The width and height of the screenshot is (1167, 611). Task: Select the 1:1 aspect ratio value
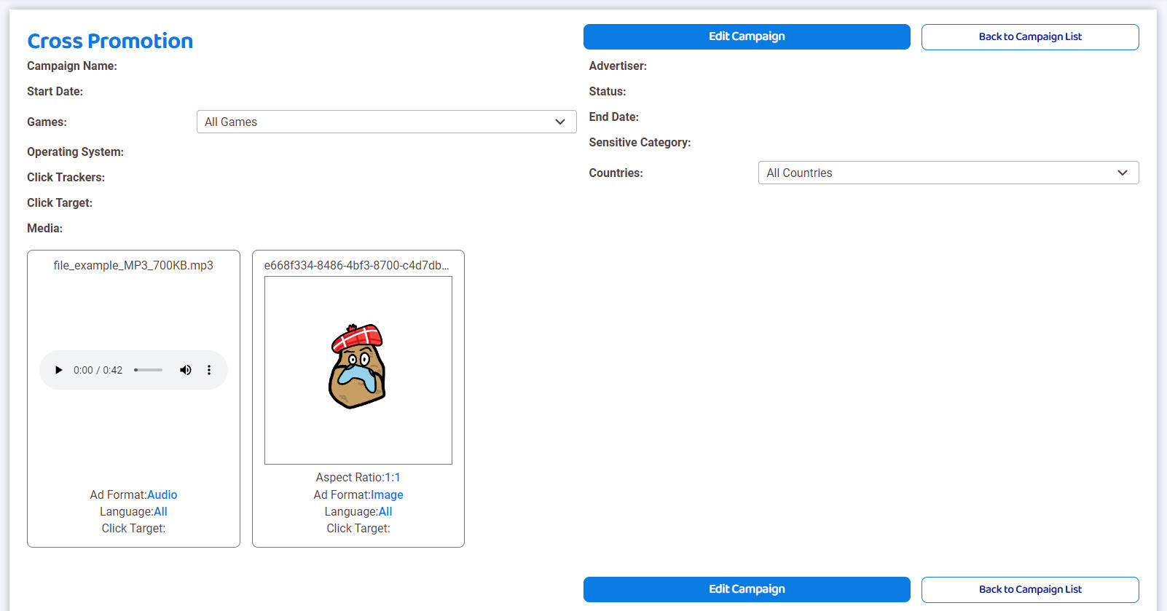click(x=393, y=477)
